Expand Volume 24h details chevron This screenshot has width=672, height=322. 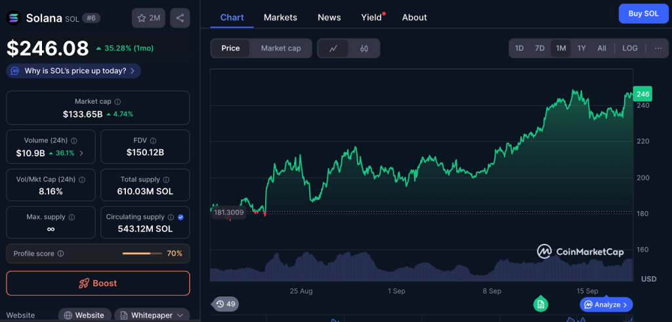point(81,153)
